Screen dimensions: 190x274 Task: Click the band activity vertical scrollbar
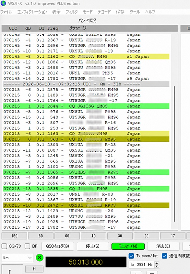coord(174,154)
